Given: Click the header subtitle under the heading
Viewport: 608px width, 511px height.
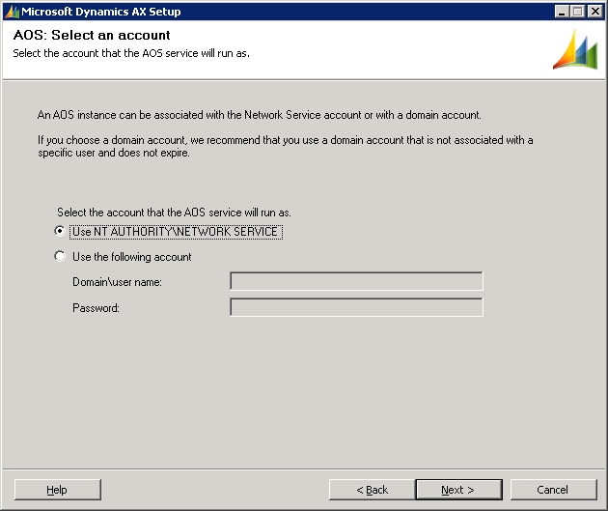Looking at the screenshot, I should tap(131, 52).
